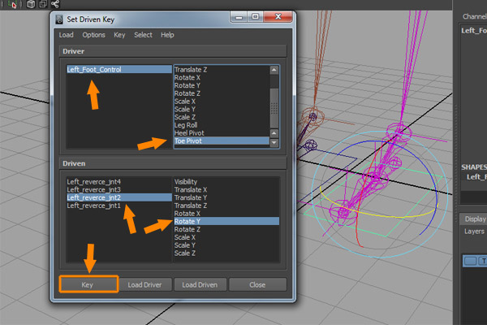The height and width of the screenshot is (325, 487).
Task: Click the Load Driver button
Action: (x=146, y=284)
